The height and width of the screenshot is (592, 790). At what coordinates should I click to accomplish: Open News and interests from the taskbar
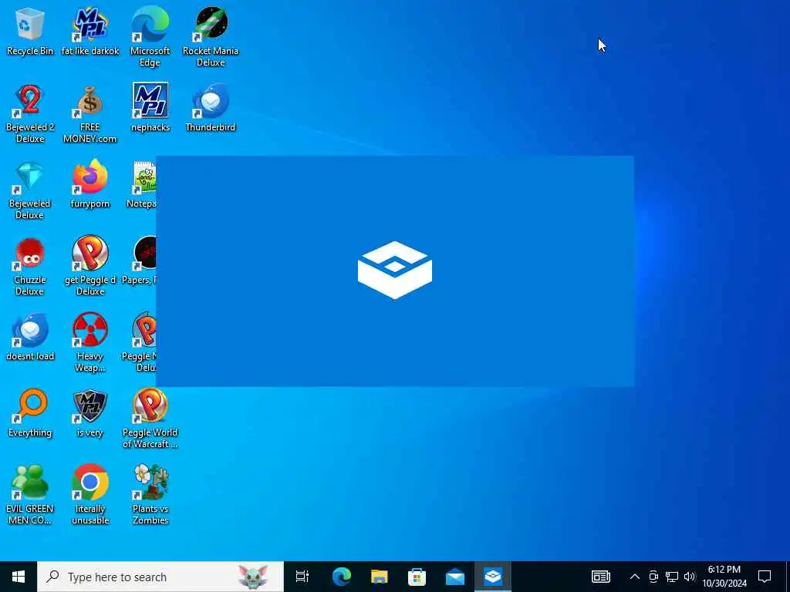tap(600, 577)
